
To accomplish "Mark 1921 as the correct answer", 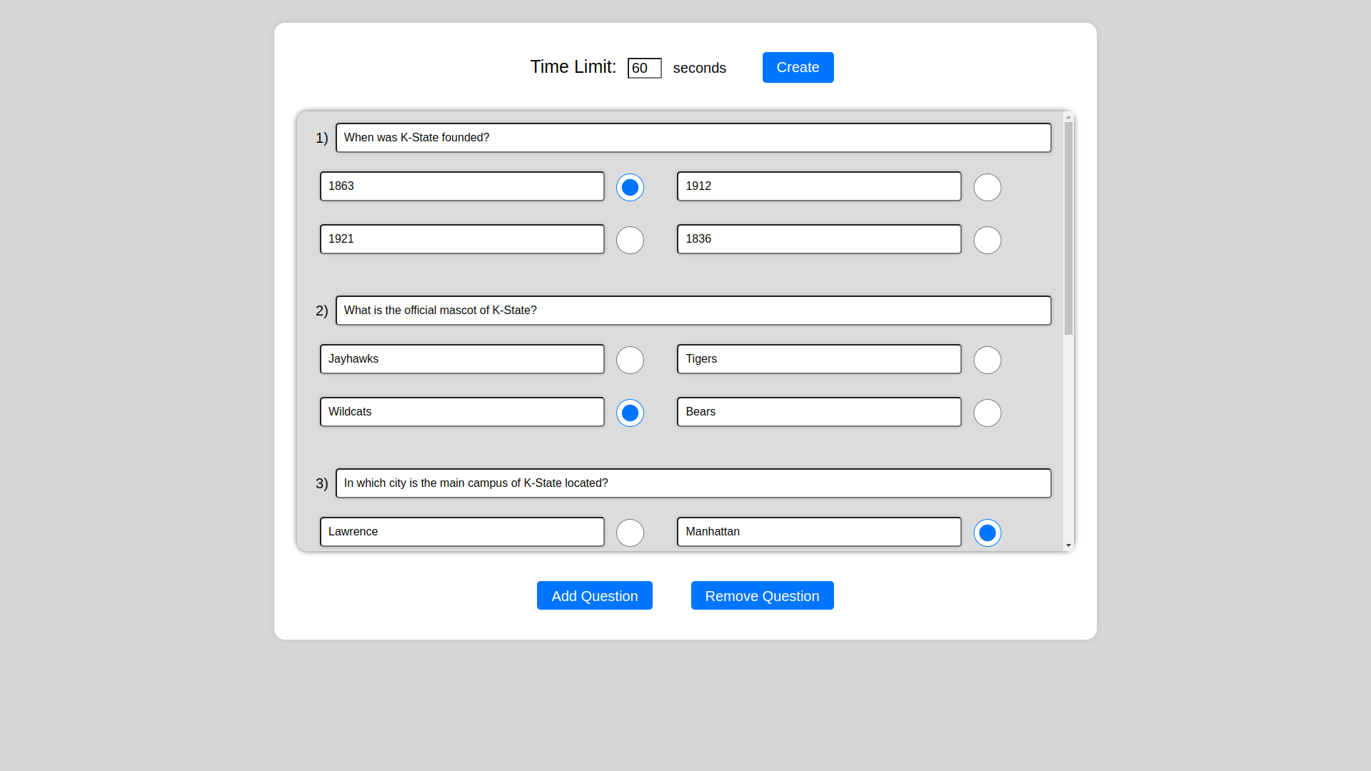I will (x=630, y=241).
